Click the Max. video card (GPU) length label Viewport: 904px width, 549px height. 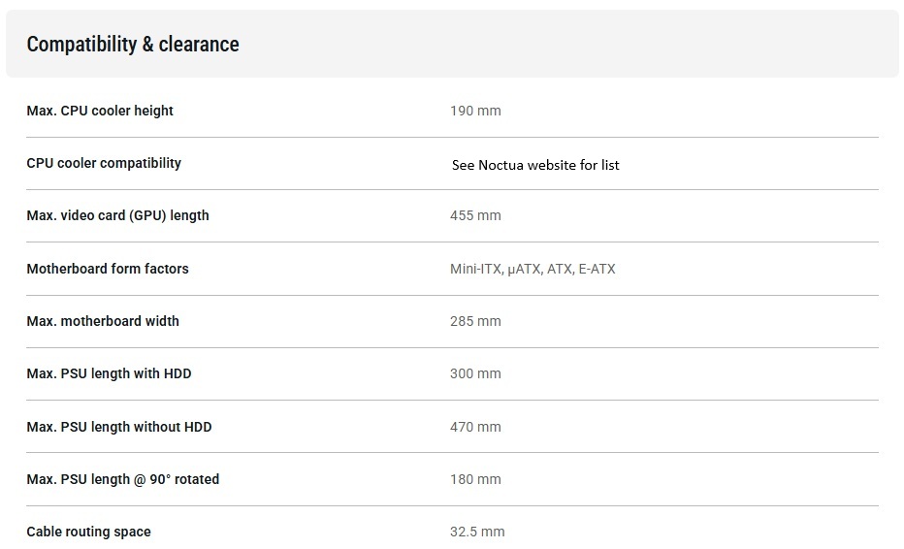117,215
